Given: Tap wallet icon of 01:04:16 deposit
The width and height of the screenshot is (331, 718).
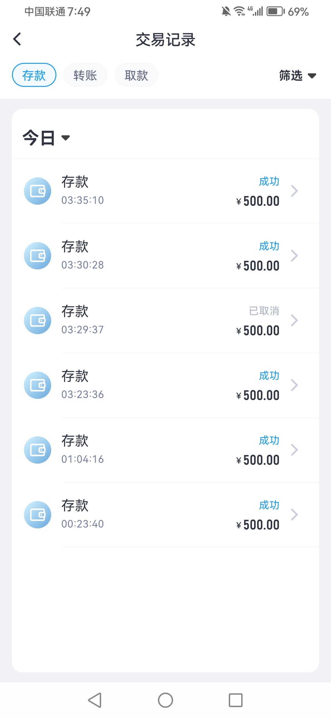Looking at the screenshot, I should [x=38, y=450].
